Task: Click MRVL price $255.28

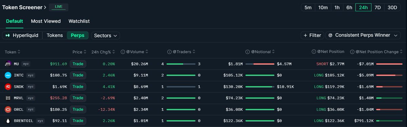Action: [58, 98]
